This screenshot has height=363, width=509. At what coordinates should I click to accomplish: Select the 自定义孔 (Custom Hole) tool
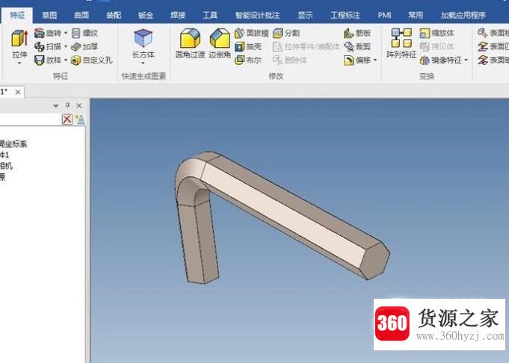point(92,60)
